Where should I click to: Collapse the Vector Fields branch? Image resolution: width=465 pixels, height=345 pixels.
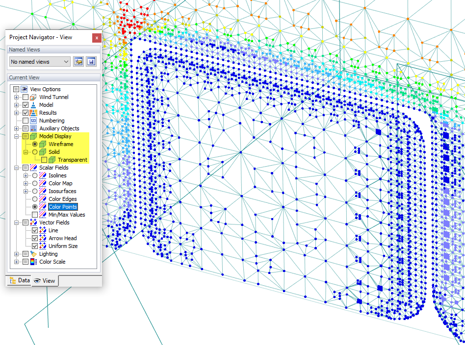click(16, 222)
